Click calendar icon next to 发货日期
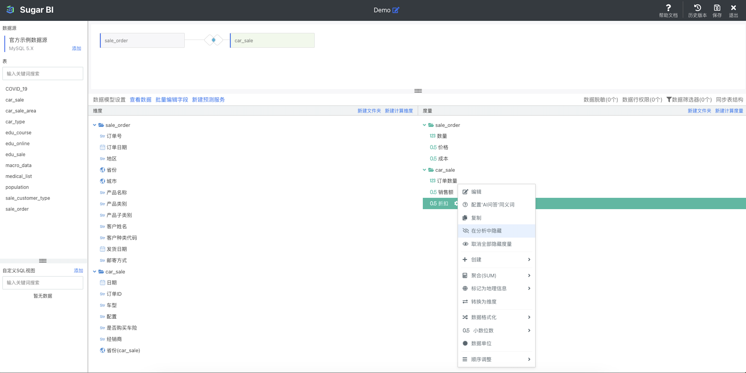This screenshot has width=746, height=373. tap(102, 249)
